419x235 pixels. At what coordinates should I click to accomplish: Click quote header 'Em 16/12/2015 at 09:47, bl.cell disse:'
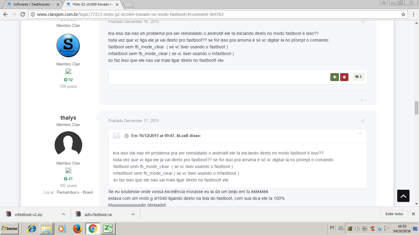coord(166,136)
